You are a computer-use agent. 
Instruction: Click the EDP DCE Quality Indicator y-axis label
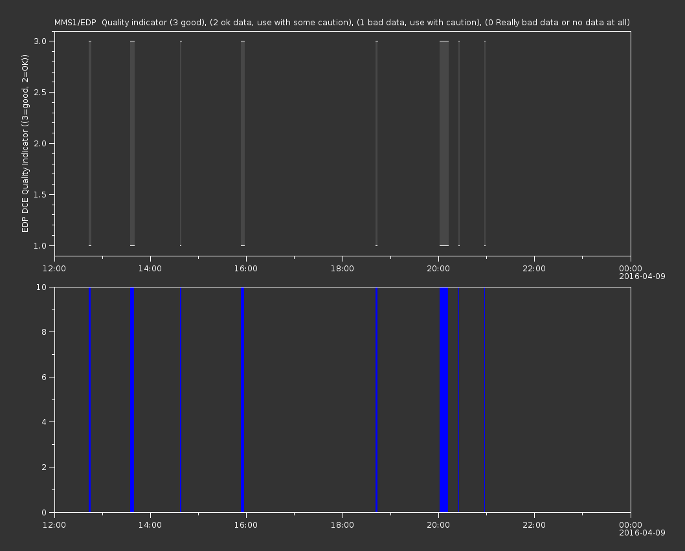pos(25,143)
